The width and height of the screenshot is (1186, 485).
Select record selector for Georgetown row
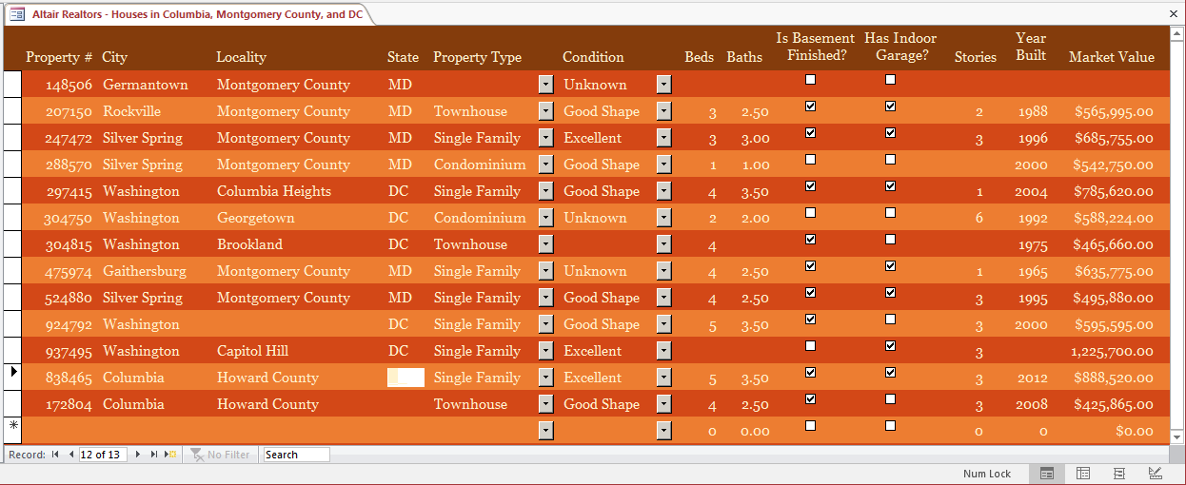click(11, 218)
